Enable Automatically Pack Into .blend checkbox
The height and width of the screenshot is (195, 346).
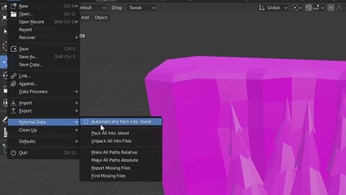[x=86, y=122]
